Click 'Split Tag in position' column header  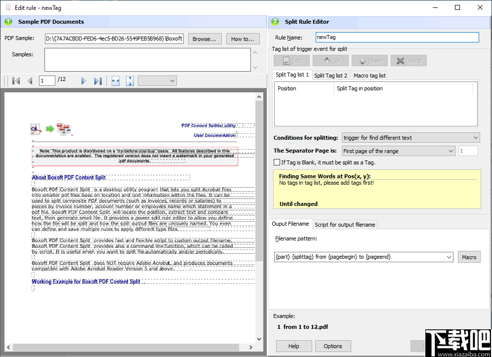pos(403,88)
